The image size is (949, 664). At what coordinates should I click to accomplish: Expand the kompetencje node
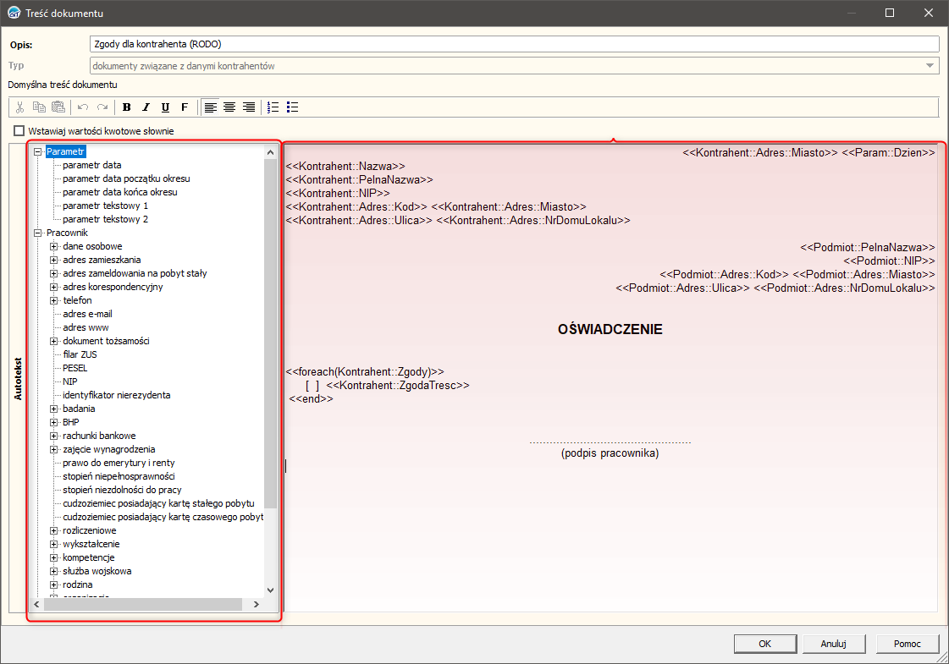coord(54,557)
